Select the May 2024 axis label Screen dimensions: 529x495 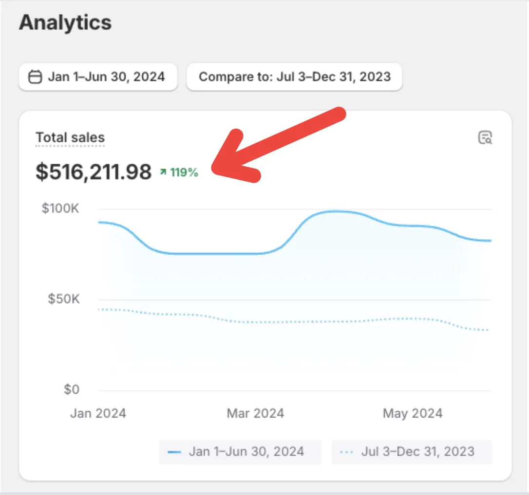413,413
